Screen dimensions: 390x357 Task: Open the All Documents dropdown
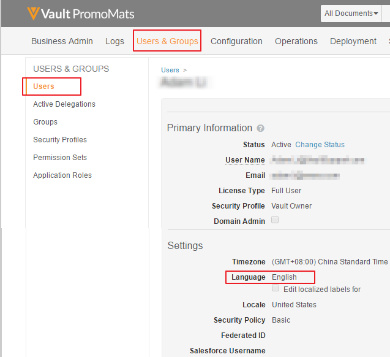tap(351, 13)
